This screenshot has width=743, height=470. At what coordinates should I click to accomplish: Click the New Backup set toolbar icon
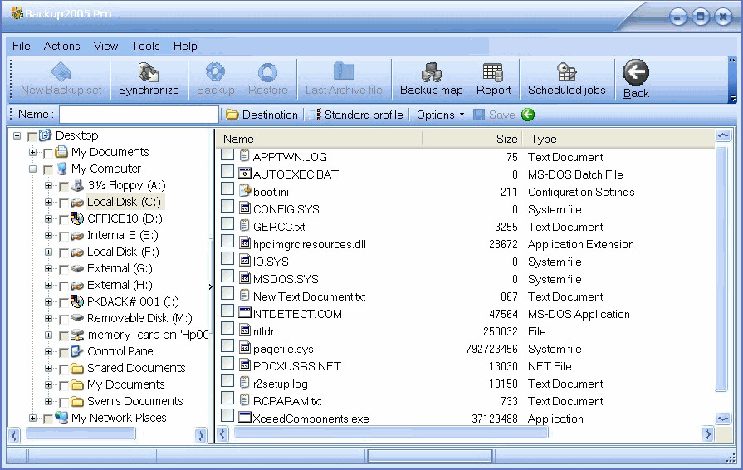point(61,72)
